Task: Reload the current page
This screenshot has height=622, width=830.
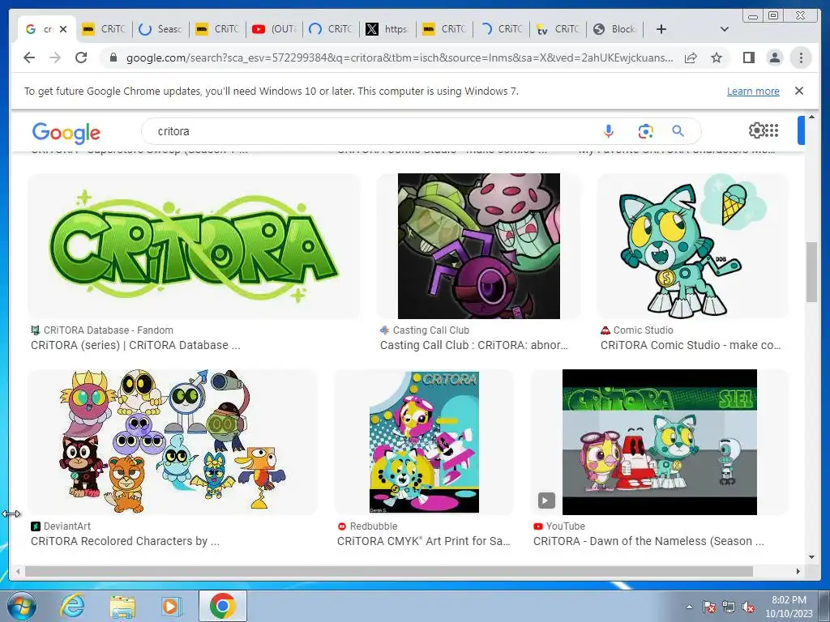Action: click(81, 58)
